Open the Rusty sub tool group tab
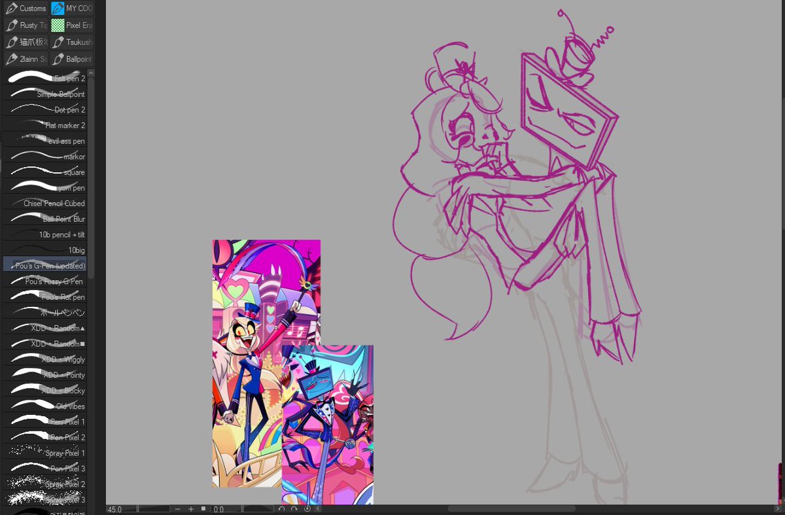785x515 pixels. [26, 26]
